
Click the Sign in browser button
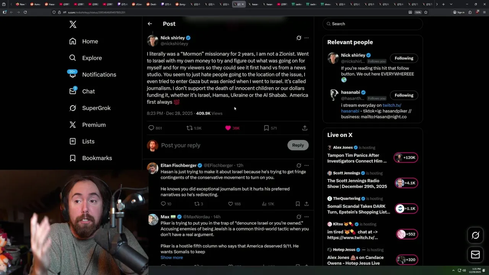pos(459,12)
